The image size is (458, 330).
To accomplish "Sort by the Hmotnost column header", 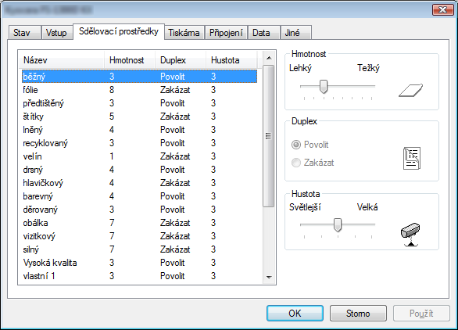I will (130, 60).
